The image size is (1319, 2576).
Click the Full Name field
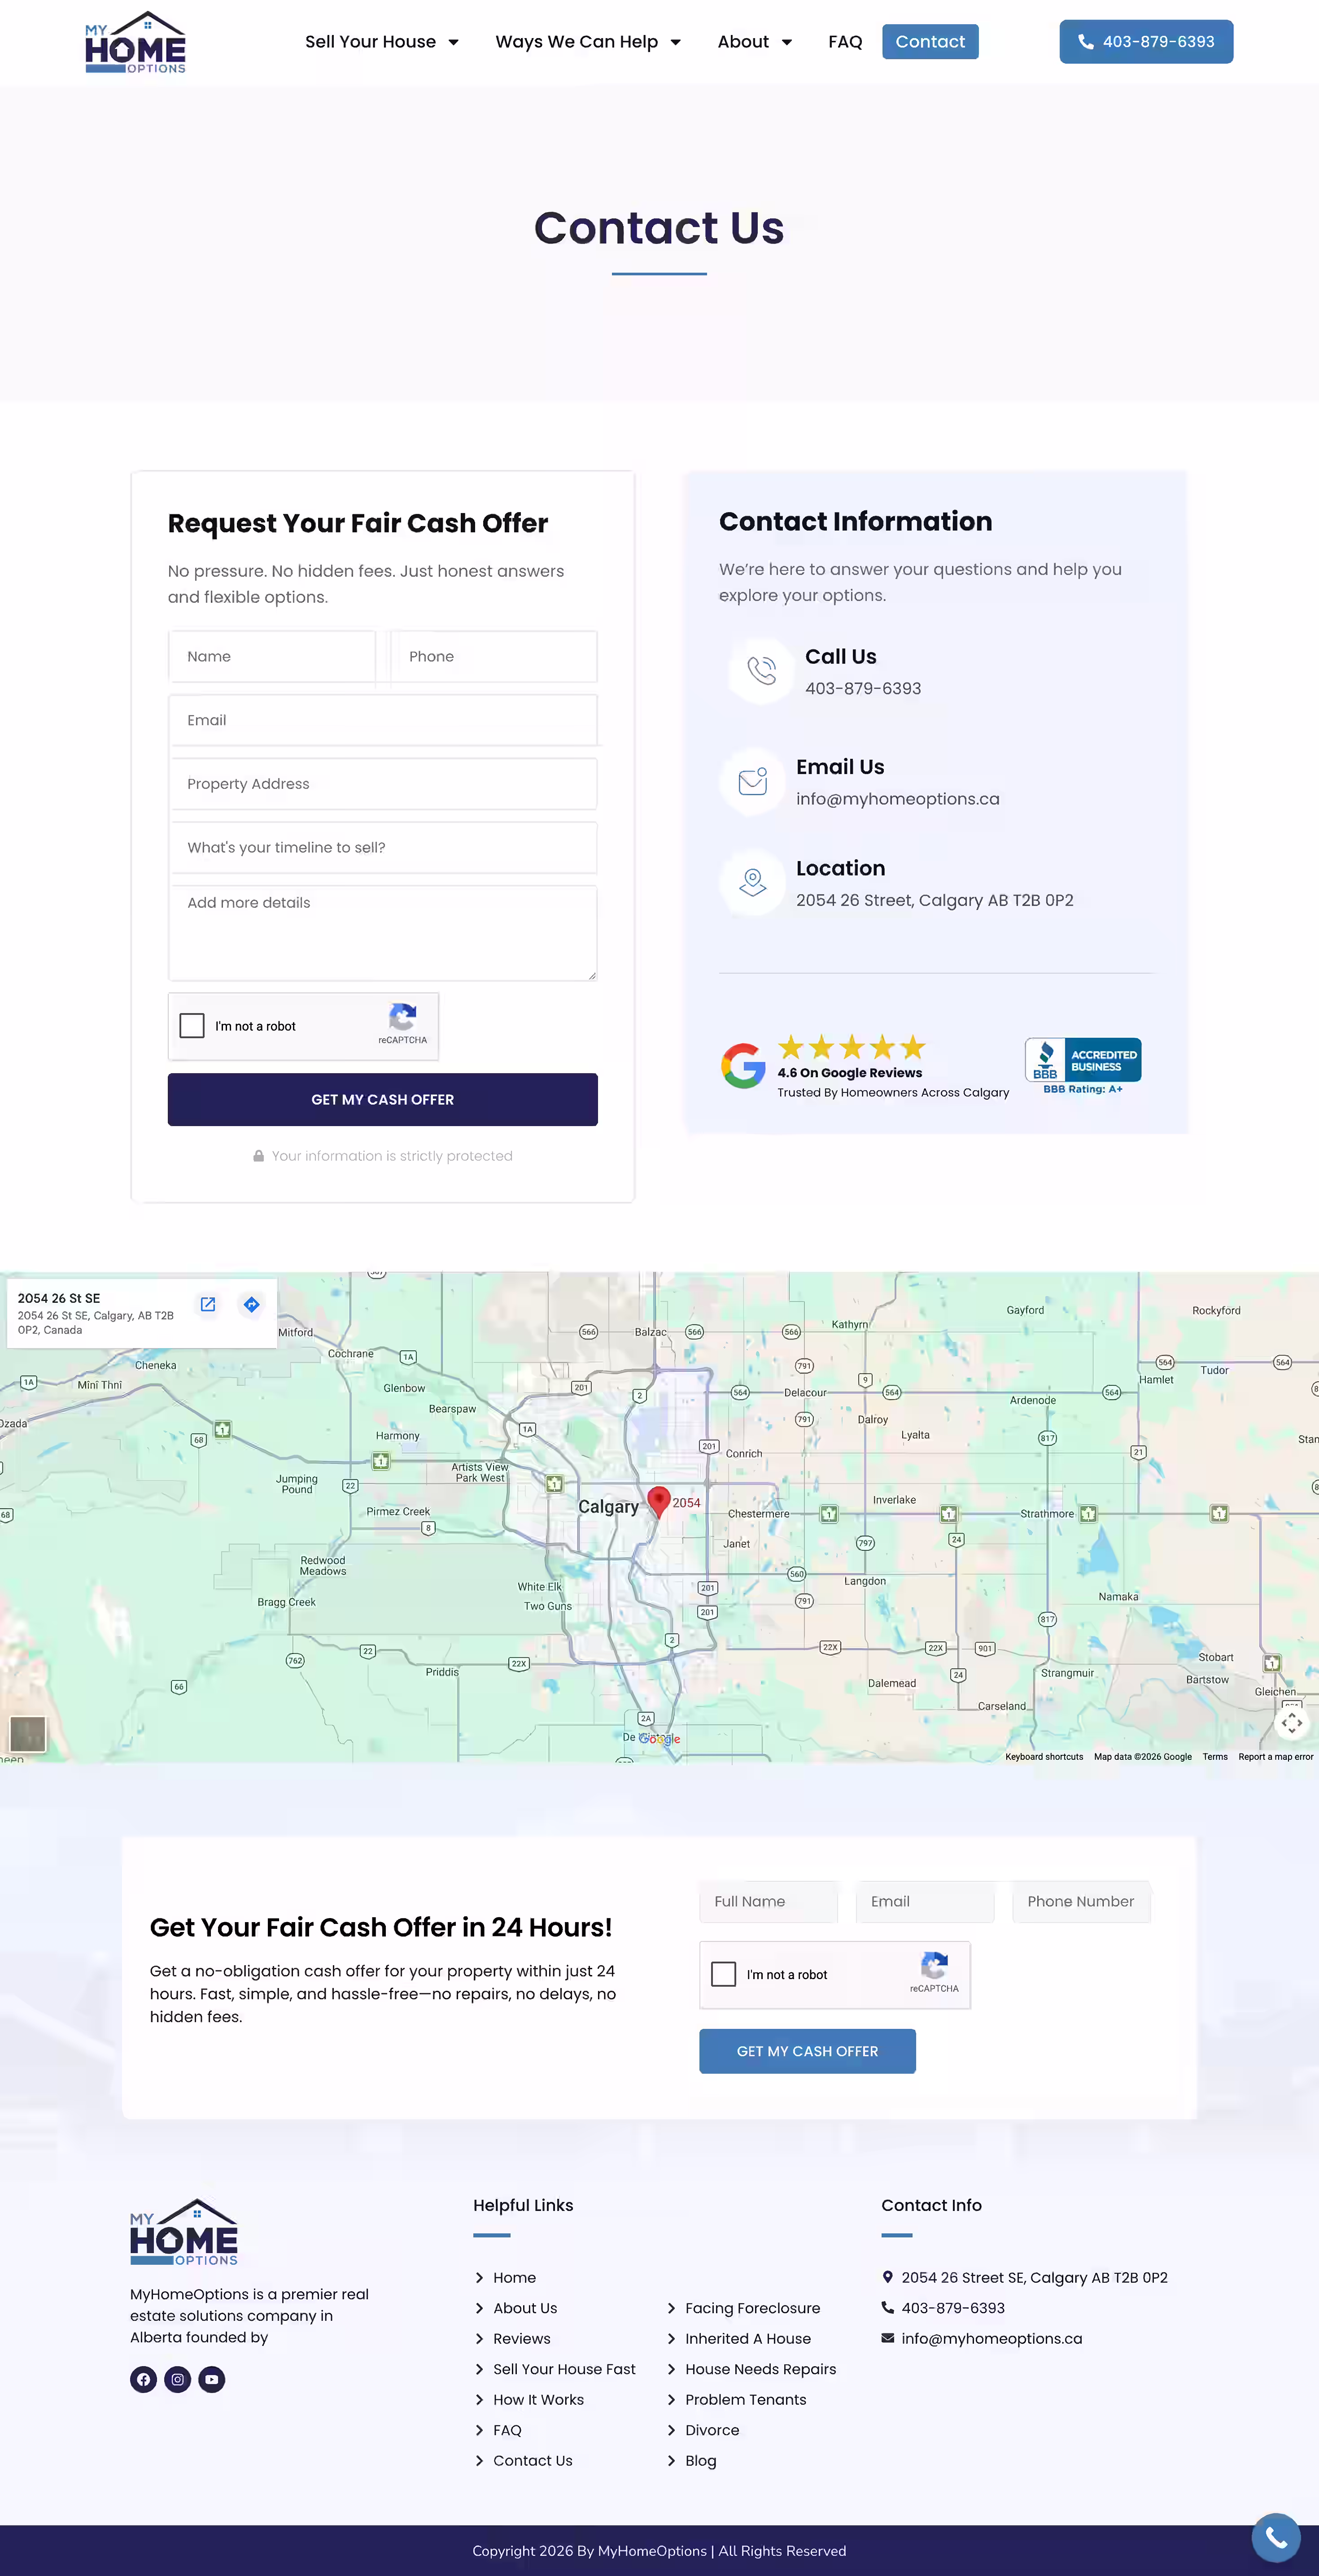coord(768,1901)
